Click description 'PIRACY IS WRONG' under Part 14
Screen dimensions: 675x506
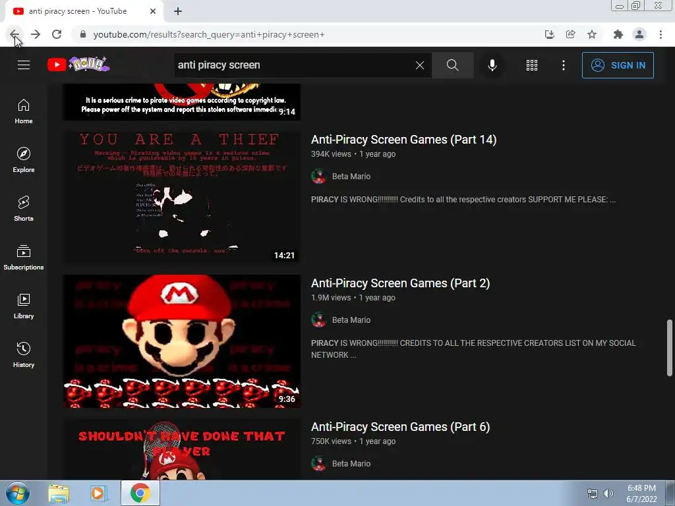pyautogui.click(x=463, y=200)
